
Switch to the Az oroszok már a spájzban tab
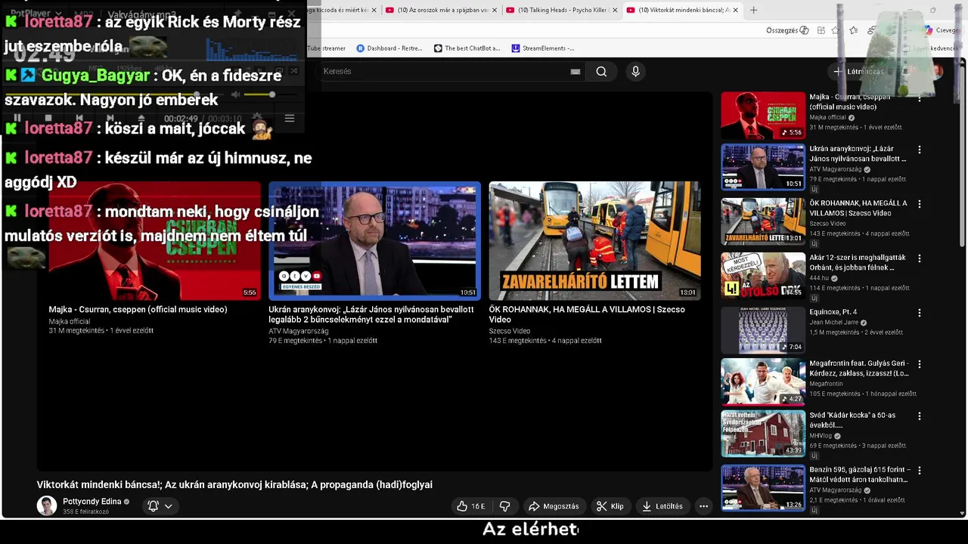tap(442, 10)
